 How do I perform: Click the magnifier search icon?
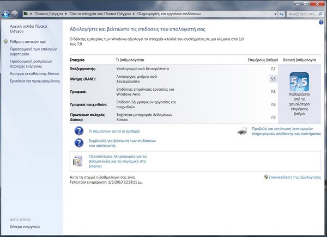point(321,14)
